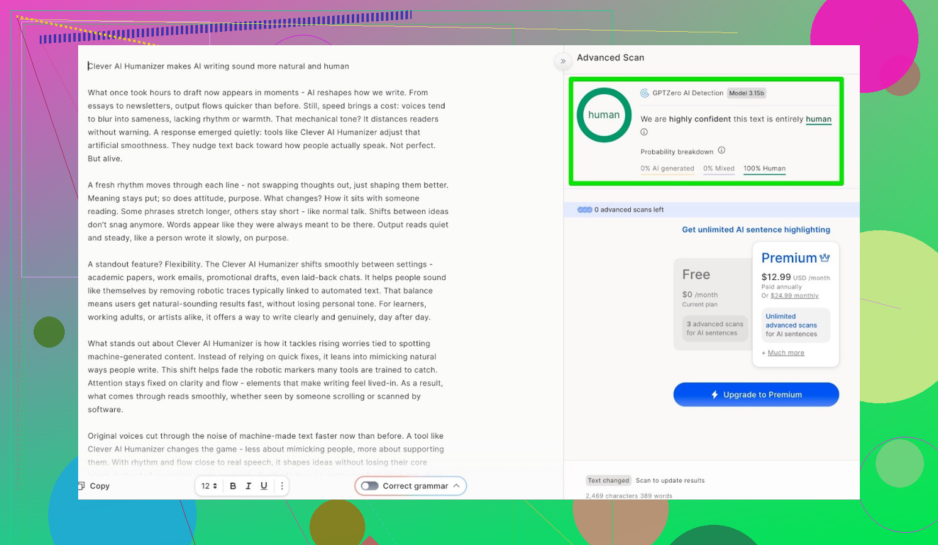Expand the Correct grammar chevron arrow
This screenshot has width=938, height=545.
456,486
